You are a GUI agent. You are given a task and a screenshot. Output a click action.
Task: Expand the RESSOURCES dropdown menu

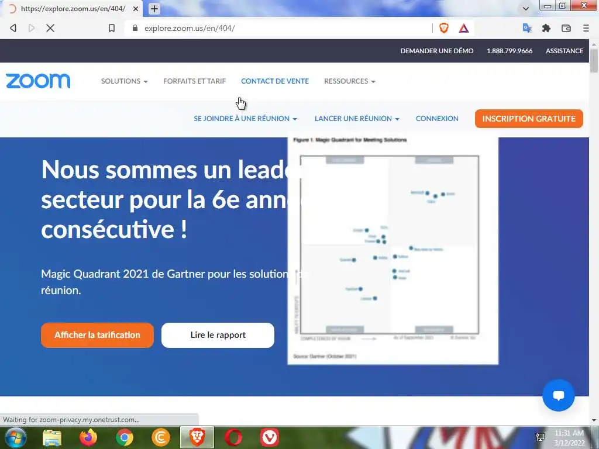350,81
